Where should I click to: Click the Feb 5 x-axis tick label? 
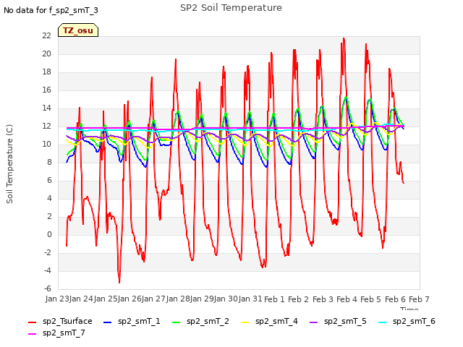[x=370, y=299]
